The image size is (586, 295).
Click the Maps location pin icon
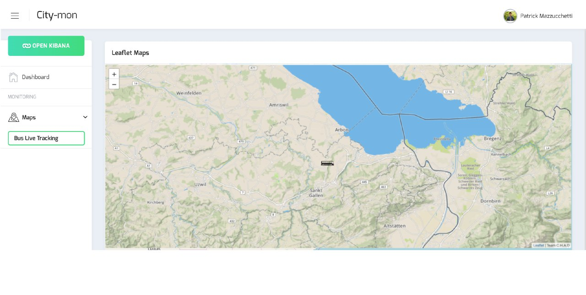click(x=14, y=117)
